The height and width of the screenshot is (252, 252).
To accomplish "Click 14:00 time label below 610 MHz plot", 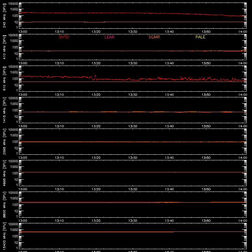I will pos(243,95).
